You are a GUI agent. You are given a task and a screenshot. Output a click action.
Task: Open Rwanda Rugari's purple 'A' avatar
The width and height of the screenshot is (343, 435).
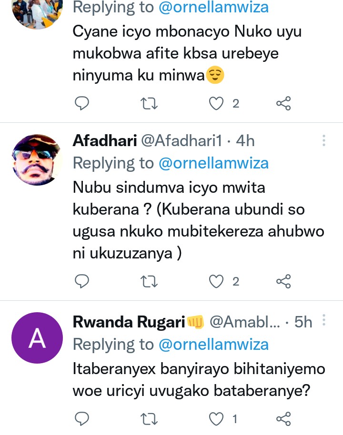click(x=37, y=338)
